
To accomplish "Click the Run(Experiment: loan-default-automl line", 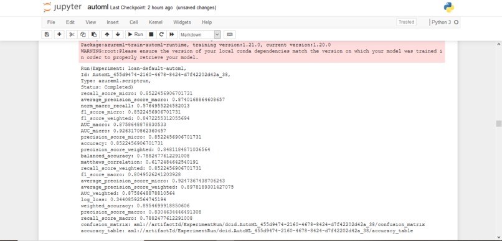I will (133, 68).
